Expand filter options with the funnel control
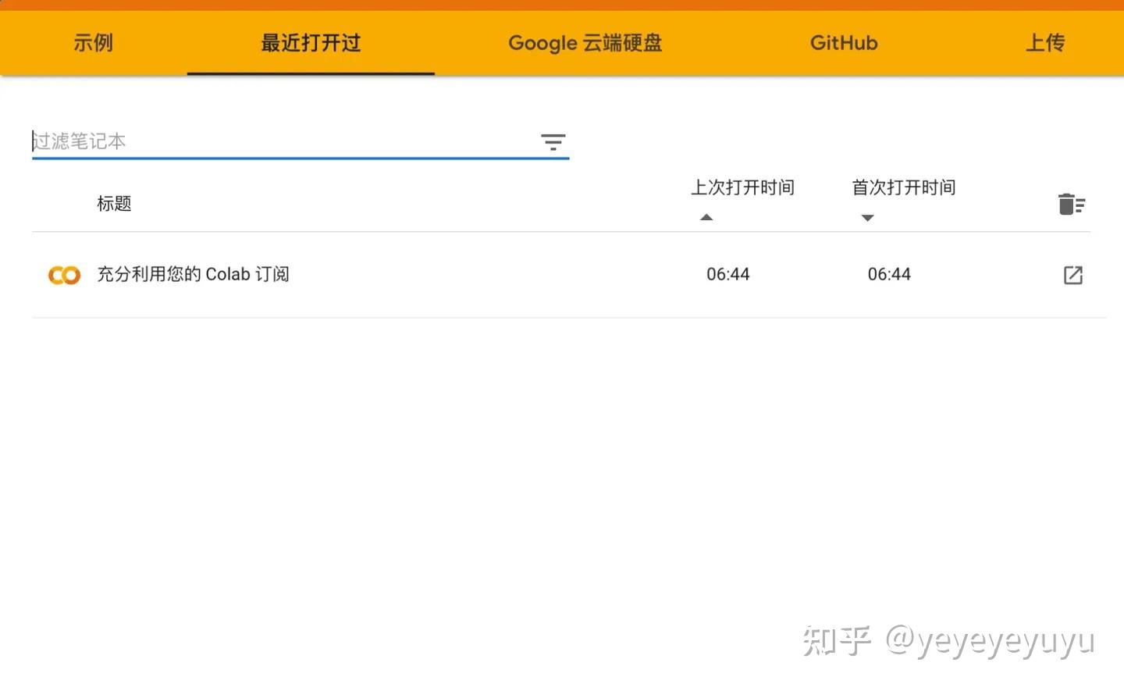The height and width of the screenshot is (691, 1124). coord(553,142)
